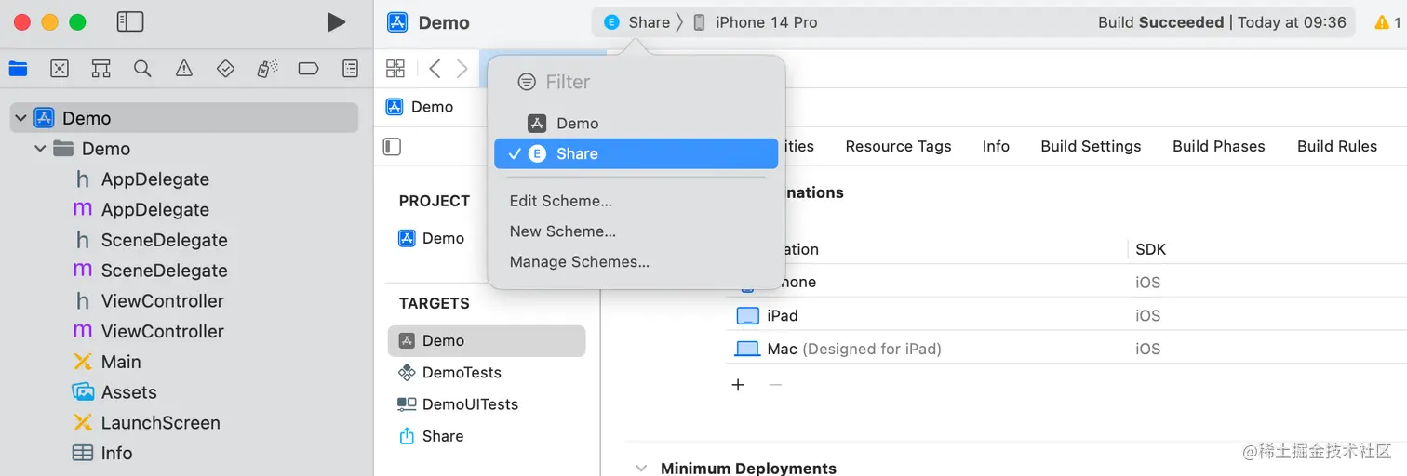This screenshot has height=476, width=1407.
Task: Go back in editor history
Action: coord(435,68)
